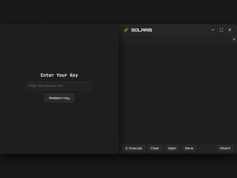Run the script with the Execute button
237x178 pixels.
tap(133, 148)
